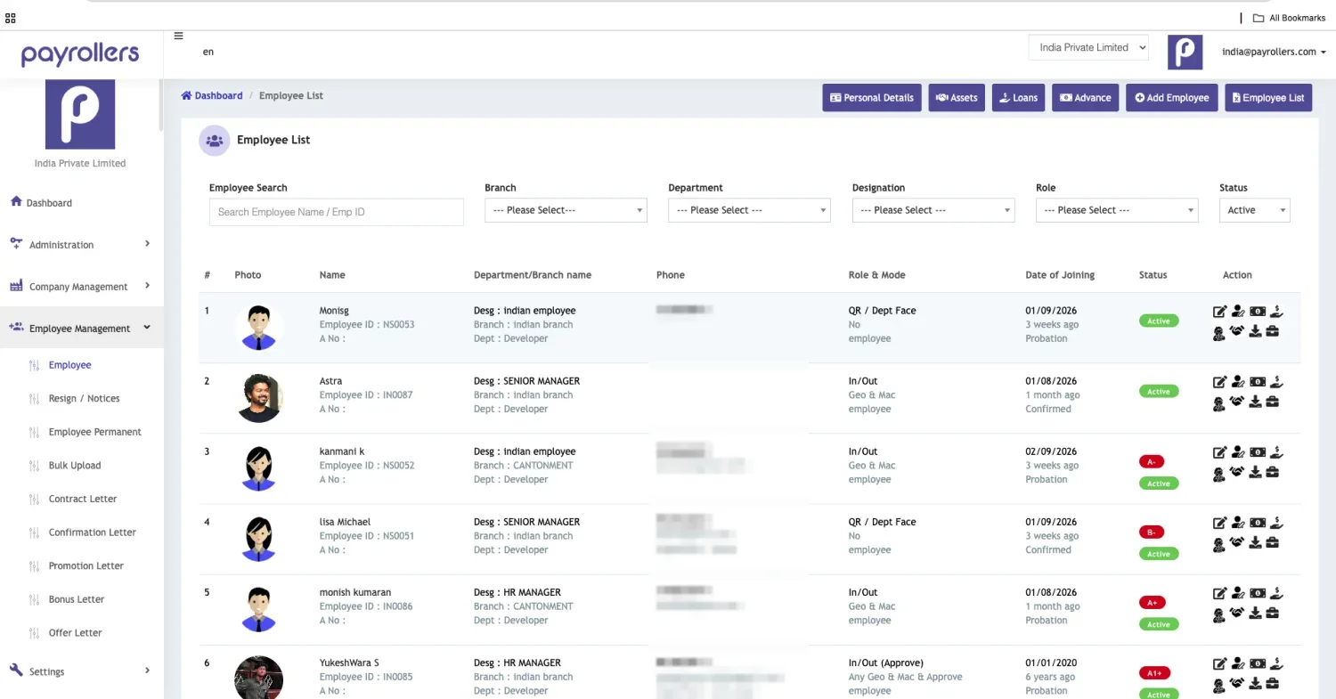Image resolution: width=1336 pixels, height=699 pixels.
Task: Open the Status dropdown showing Active
Action: click(1255, 210)
